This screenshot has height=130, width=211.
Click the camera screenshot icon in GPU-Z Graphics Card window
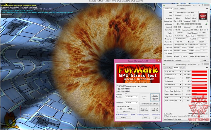207,8
